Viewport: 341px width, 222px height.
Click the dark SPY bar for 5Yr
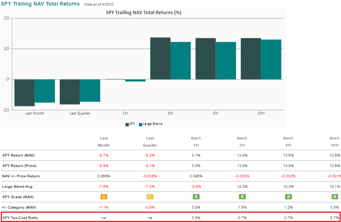tap(205, 59)
